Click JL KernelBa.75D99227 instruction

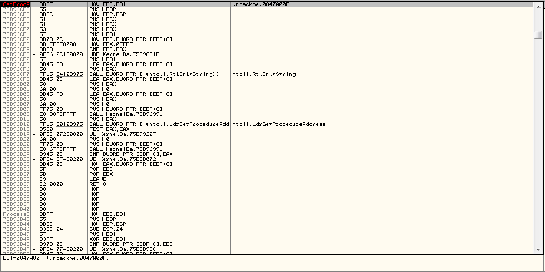point(123,134)
